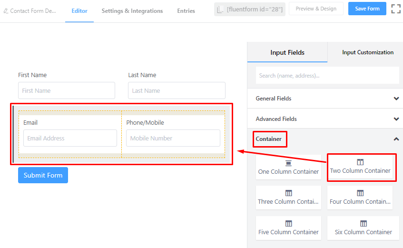403x248 pixels.
Task: Click the pencil icon beside form title
Action: tap(6, 10)
